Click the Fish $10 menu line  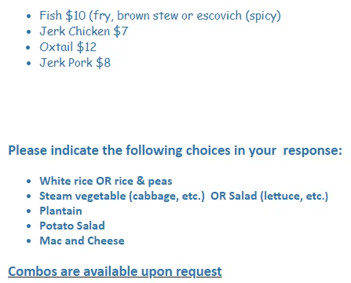[160, 16]
